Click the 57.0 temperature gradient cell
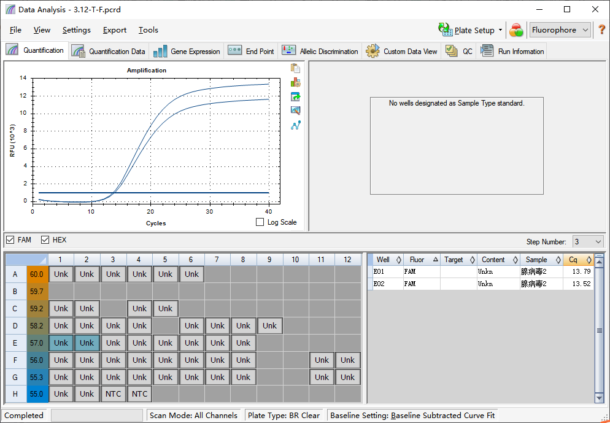610x423 pixels. tap(37, 343)
